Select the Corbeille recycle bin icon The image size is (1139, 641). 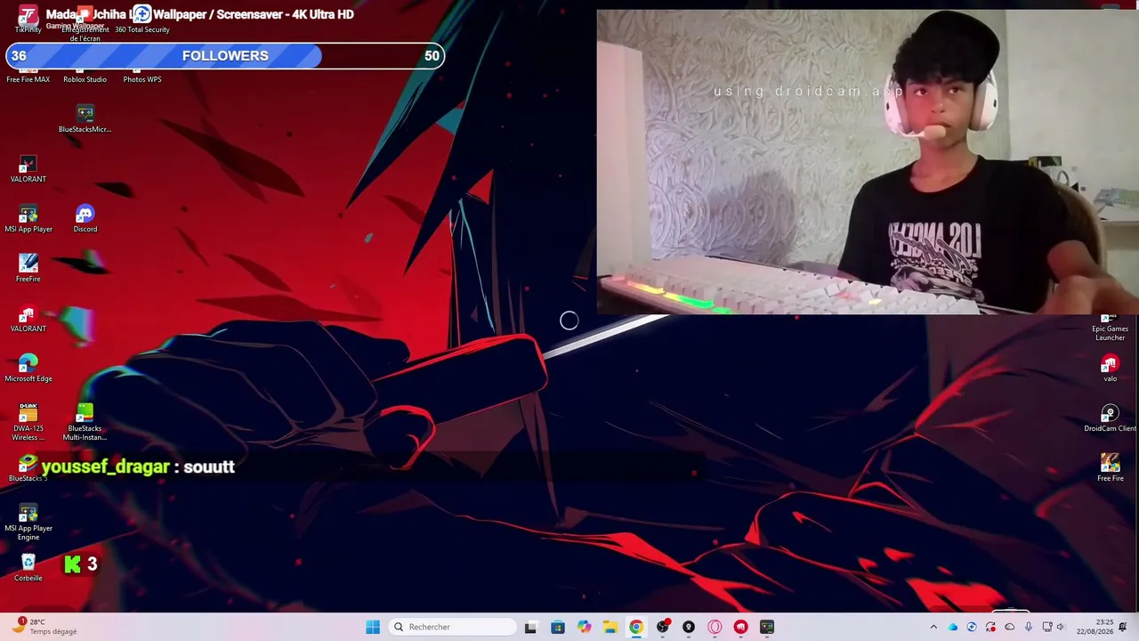[x=28, y=569]
